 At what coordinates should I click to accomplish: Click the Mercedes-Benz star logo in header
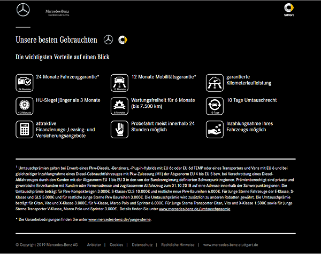click(23, 10)
